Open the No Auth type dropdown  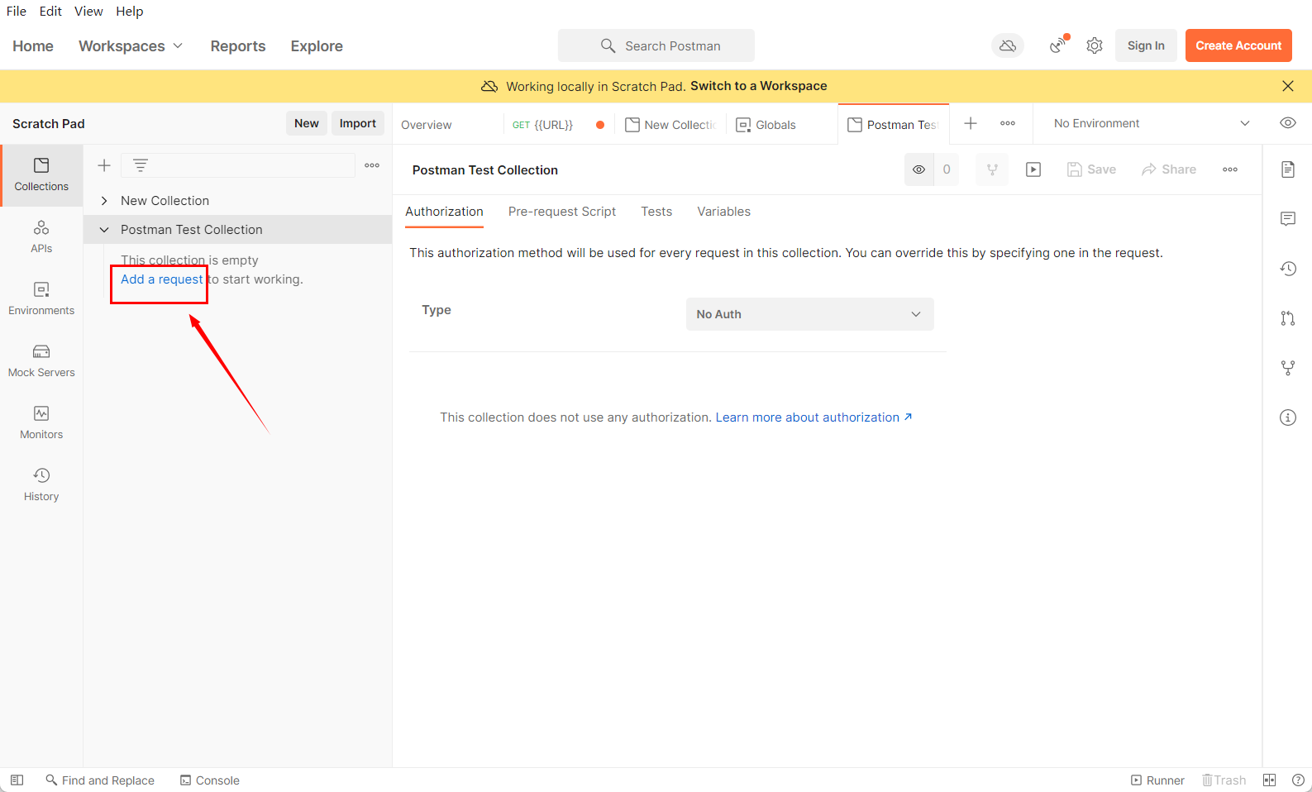810,314
